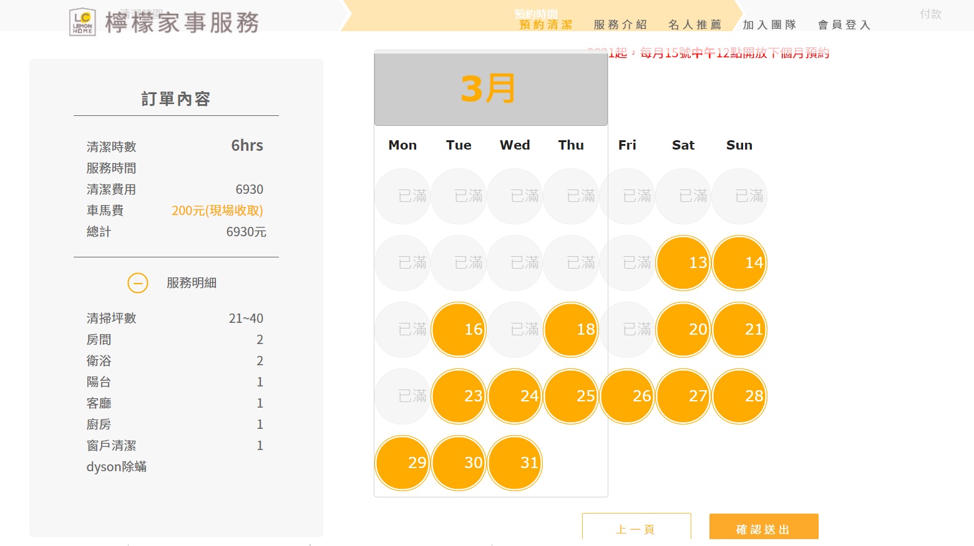Click the Lemon Home logo icon

(82, 22)
